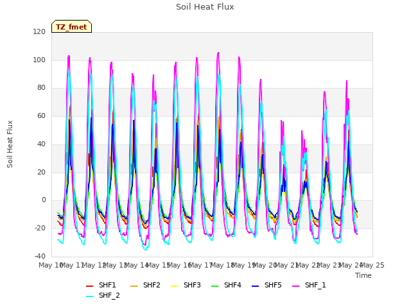Click the orange SHF2 legend color marker

tap(134, 286)
